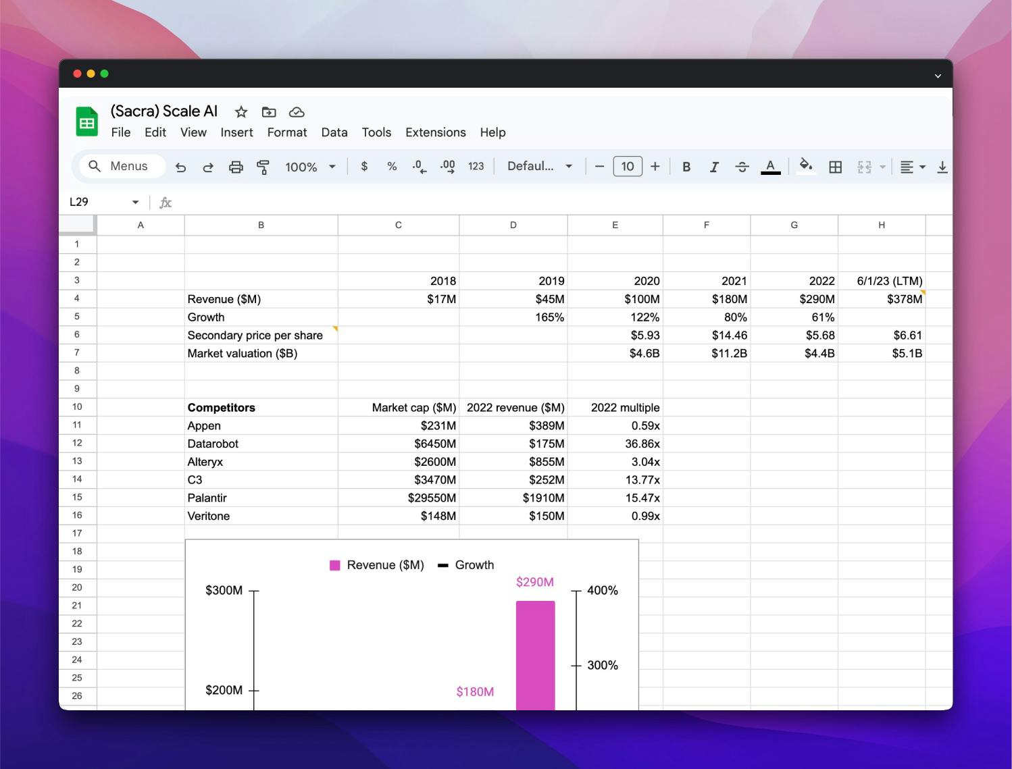1012x769 pixels.
Task: Format as currency with dollar icon
Action: (x=364, y=166)
